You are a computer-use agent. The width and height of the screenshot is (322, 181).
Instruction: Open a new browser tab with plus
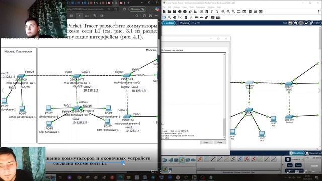click(x=128, y=3)
